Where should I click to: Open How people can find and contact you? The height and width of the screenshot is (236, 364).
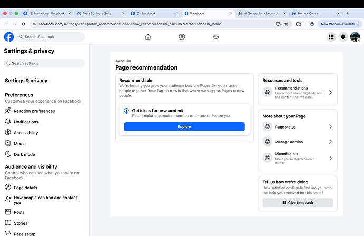pos(45,200)
